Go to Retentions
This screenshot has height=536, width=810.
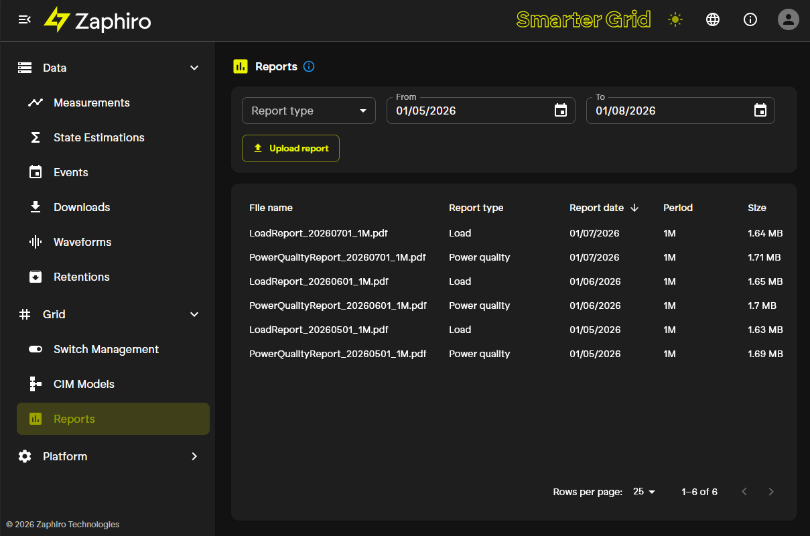(x=113, y=277)
